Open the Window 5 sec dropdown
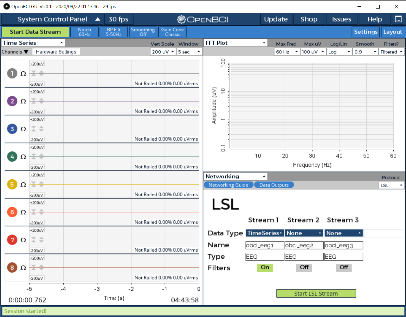406x317 pixels. pyautogui.click(x=189, y=52)
